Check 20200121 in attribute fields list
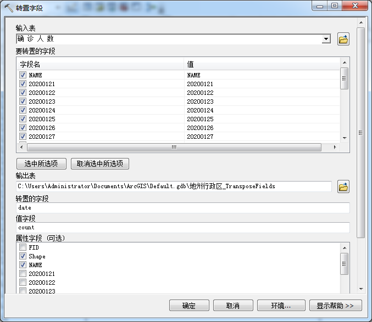Screen dimensions: 372x322 tap(23, 274)
